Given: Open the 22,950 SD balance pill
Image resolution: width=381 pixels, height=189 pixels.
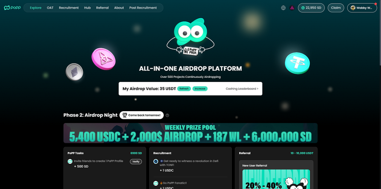Looking at the screenshot, I should [x=311, y=8].
